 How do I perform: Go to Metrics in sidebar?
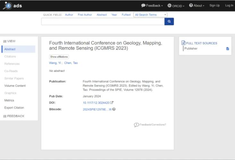tap(9, 100)
